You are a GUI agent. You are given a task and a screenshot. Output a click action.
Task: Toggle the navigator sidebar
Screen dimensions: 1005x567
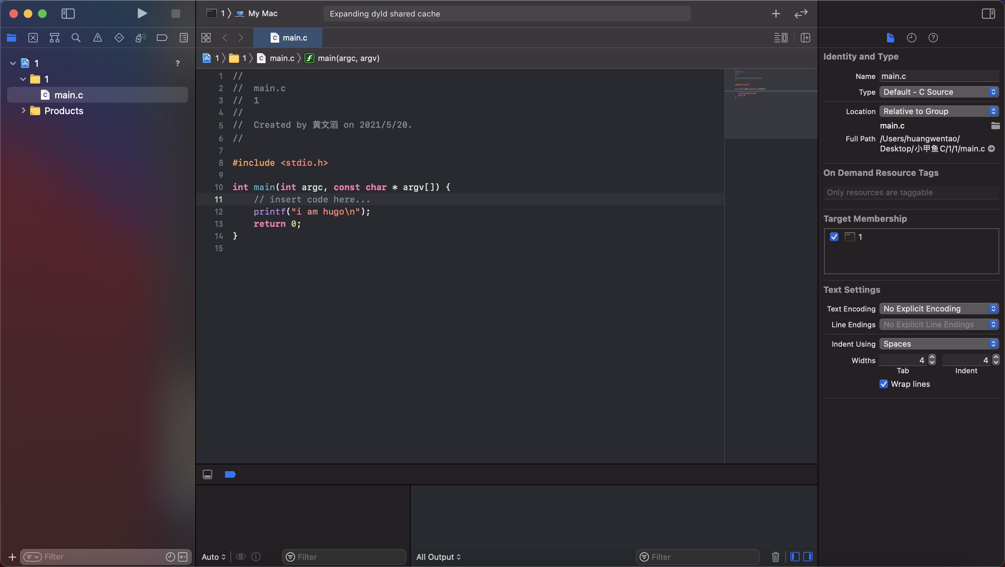pos(68,14)
